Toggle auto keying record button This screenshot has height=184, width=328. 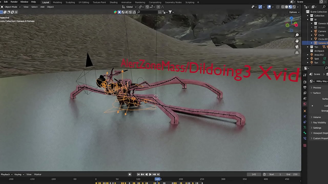coord(130,174)
